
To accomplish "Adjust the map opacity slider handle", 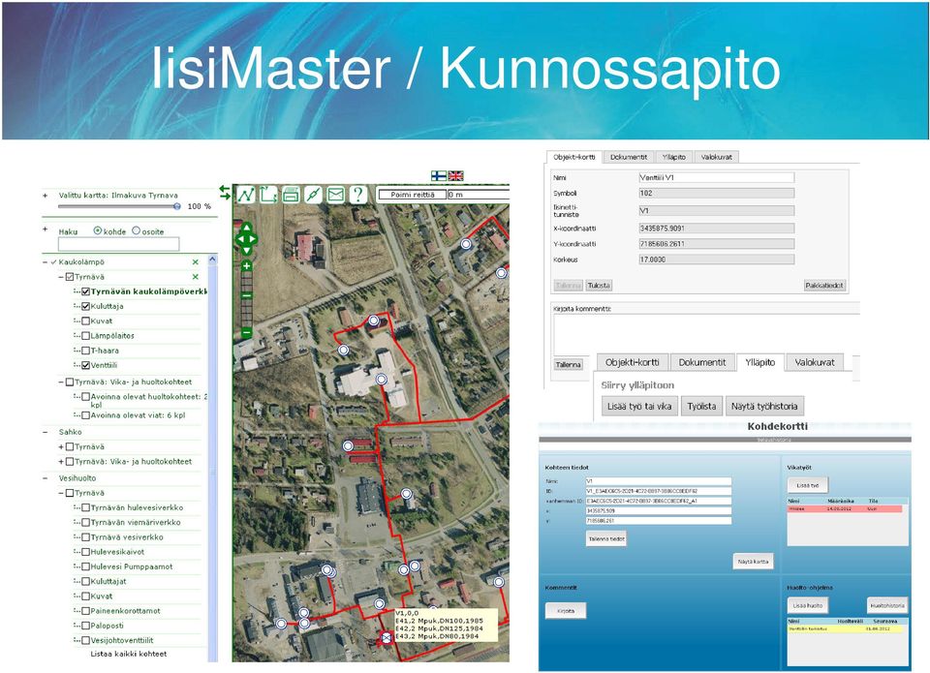I will (x=176, y=206).
